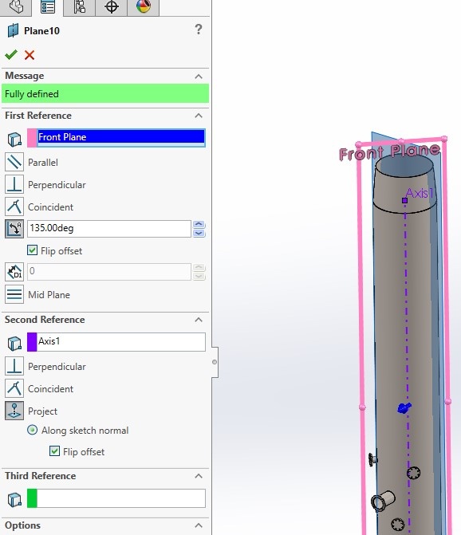461x535 pixels.
Task: Collapse the Third Reference section
Action: [199, 476]
